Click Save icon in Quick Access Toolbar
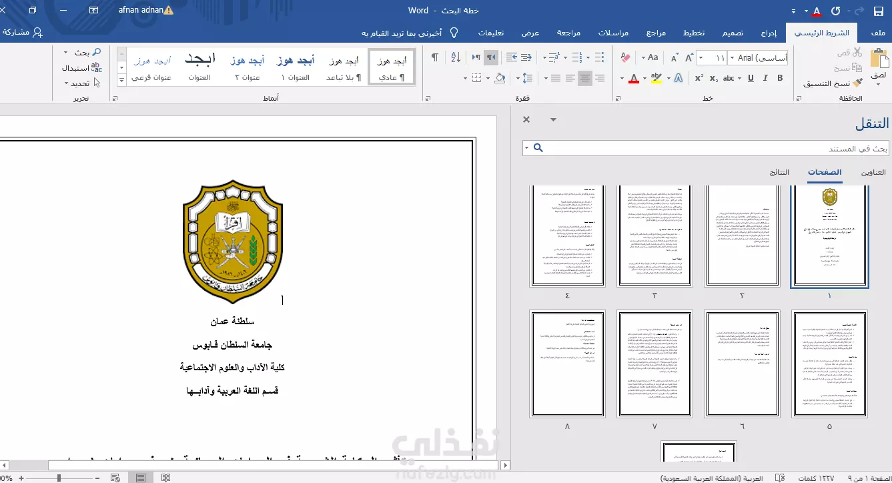This screenshot has height=483, width=892. (x=878, y=11)
